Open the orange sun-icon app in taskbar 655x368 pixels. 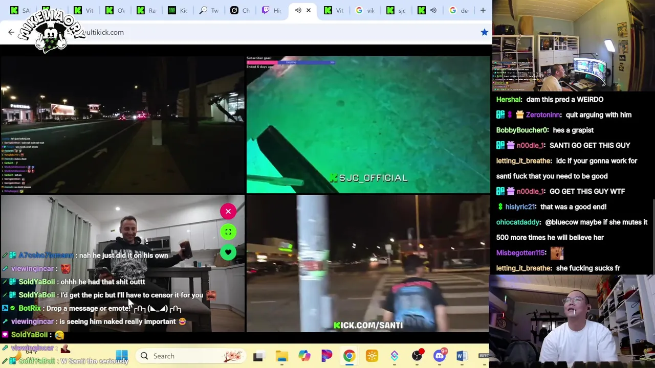point(372,356)
